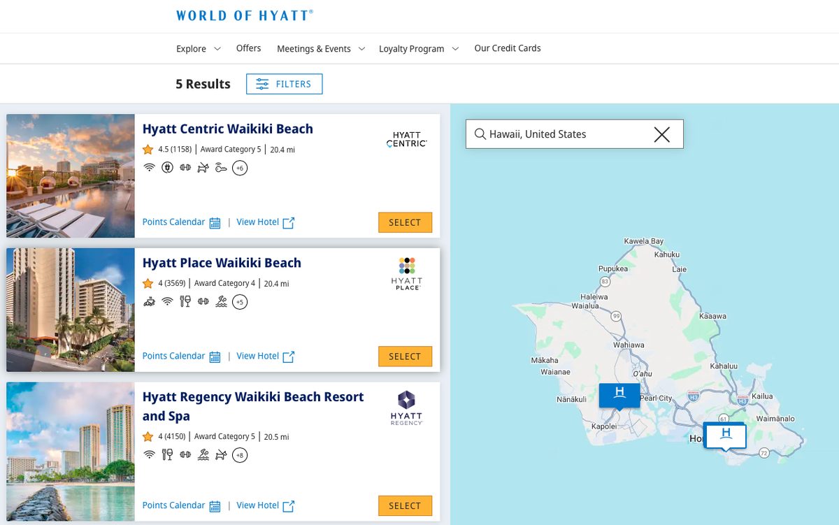Screen dimensions: 839x525
Task: Click View Hotel for Hyatt Centric
Action: point(266,222)
